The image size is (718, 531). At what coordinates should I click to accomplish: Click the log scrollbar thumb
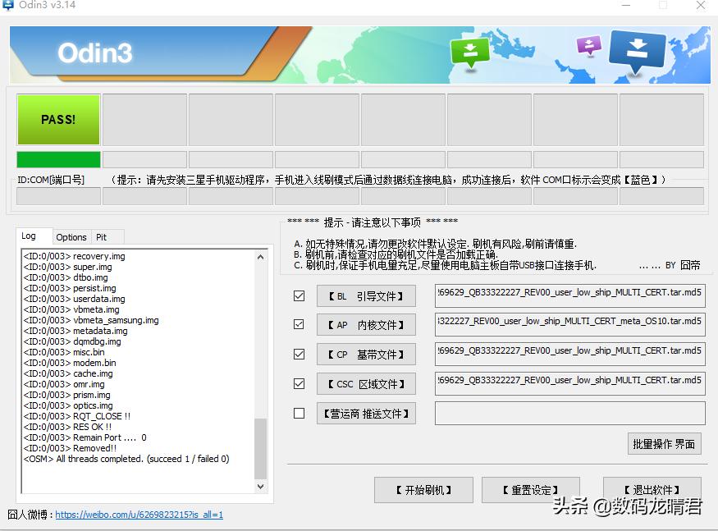point(261,448)
